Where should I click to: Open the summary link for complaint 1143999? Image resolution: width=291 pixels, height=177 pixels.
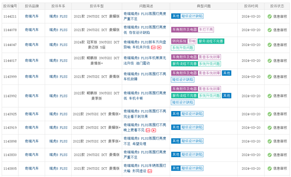[x=145, y=77]
